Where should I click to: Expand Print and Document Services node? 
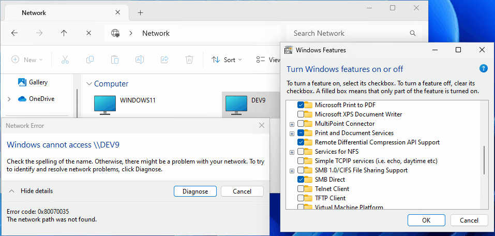292,134
